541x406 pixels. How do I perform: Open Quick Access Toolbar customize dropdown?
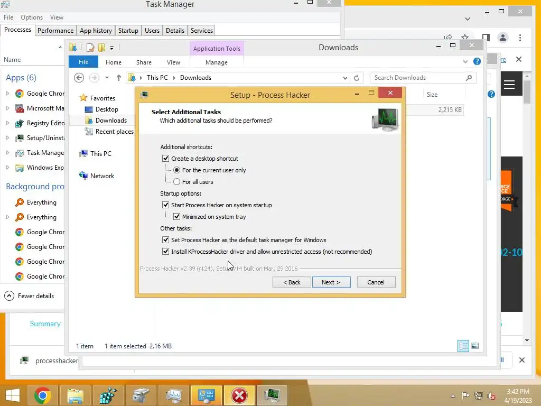point(112,48)
